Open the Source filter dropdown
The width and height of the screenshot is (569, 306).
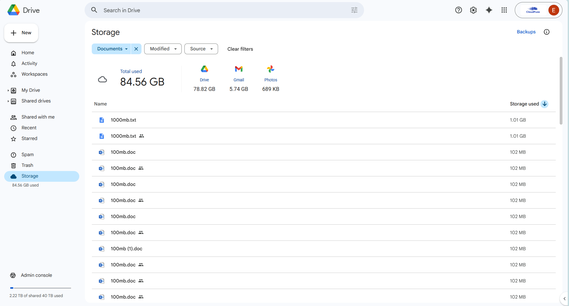[201, 49]
